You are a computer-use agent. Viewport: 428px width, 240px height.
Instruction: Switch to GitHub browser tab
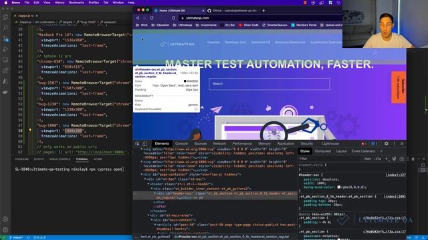click(232, 11)
